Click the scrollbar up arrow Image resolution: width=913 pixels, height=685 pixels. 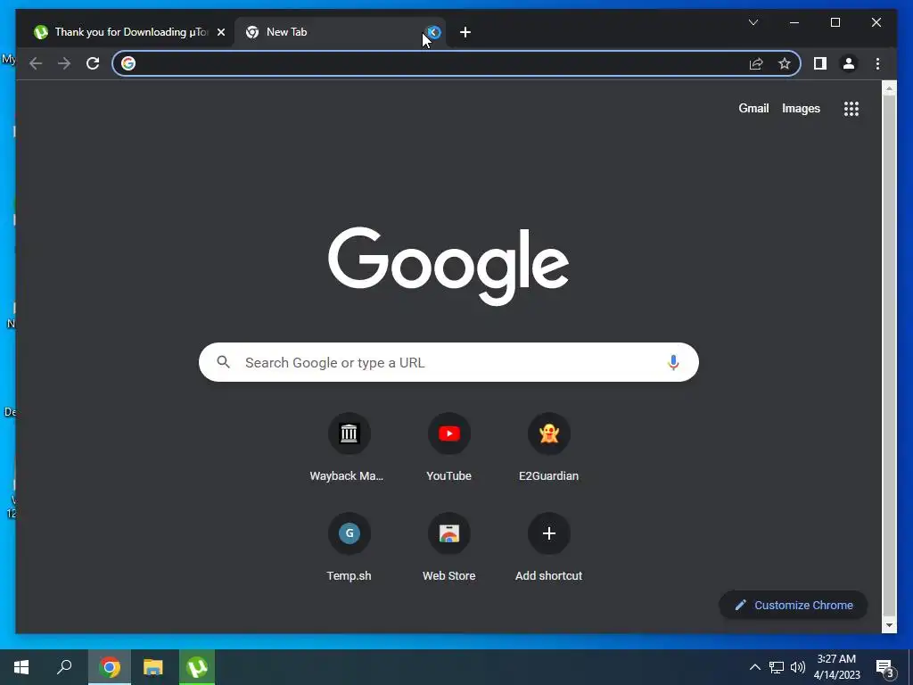pos(889,89)
